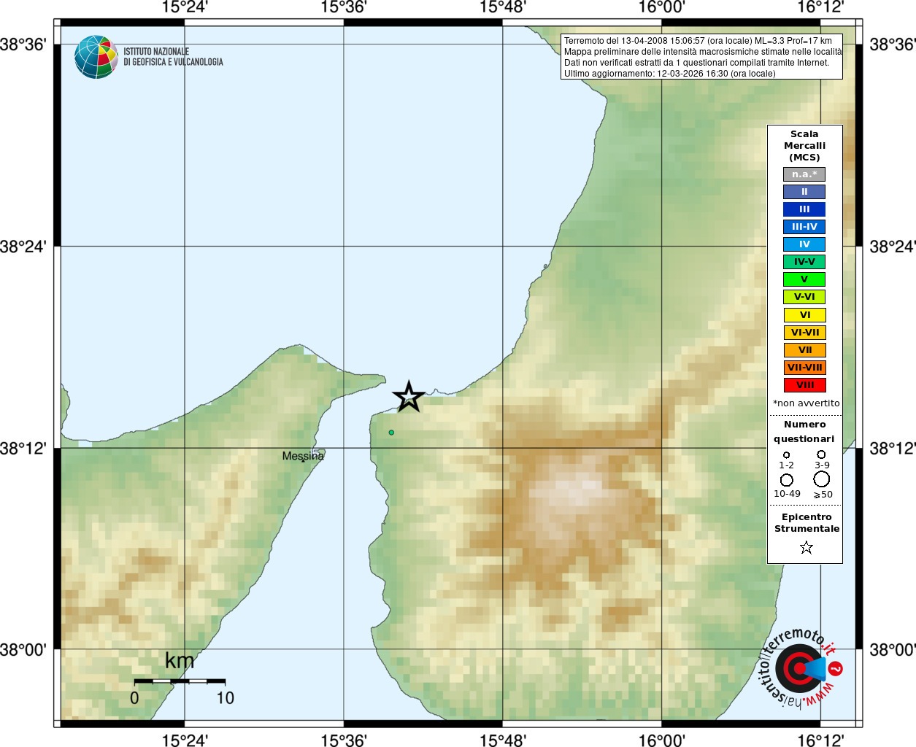Click the II intensity swatch
This screenshot has width=916, height=747.
[x=804, y=192]
